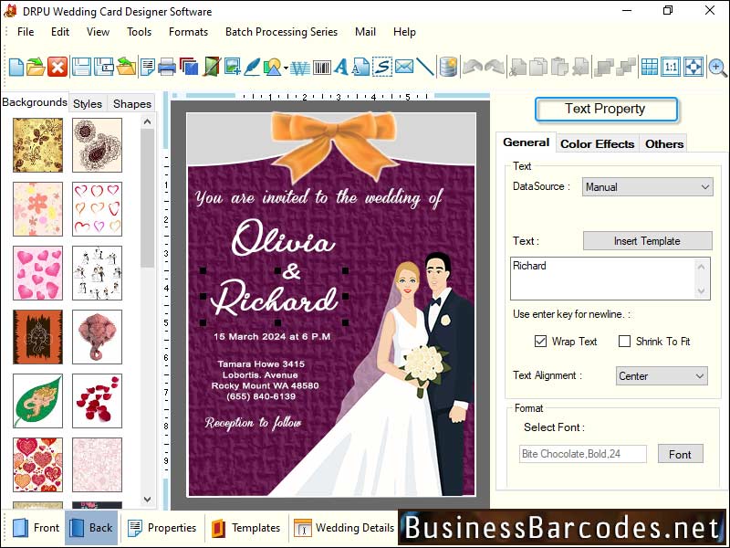Screen dimensions: 730x548
Task: Select the pink hearts background thumbnail
Action: (x=36, y=272)
